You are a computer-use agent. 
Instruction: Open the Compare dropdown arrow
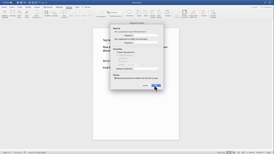pos(170,12)
